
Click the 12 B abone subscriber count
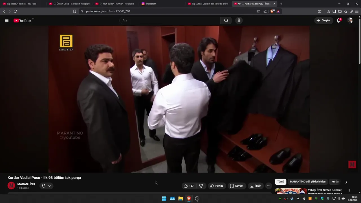pyautogui.click(x=23, y=188)
